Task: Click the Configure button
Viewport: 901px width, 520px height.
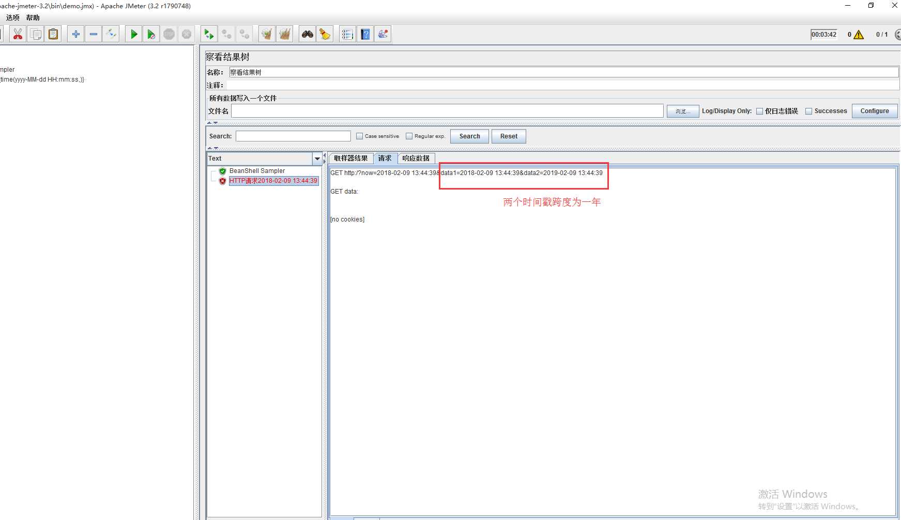Action: coord(875,111)
